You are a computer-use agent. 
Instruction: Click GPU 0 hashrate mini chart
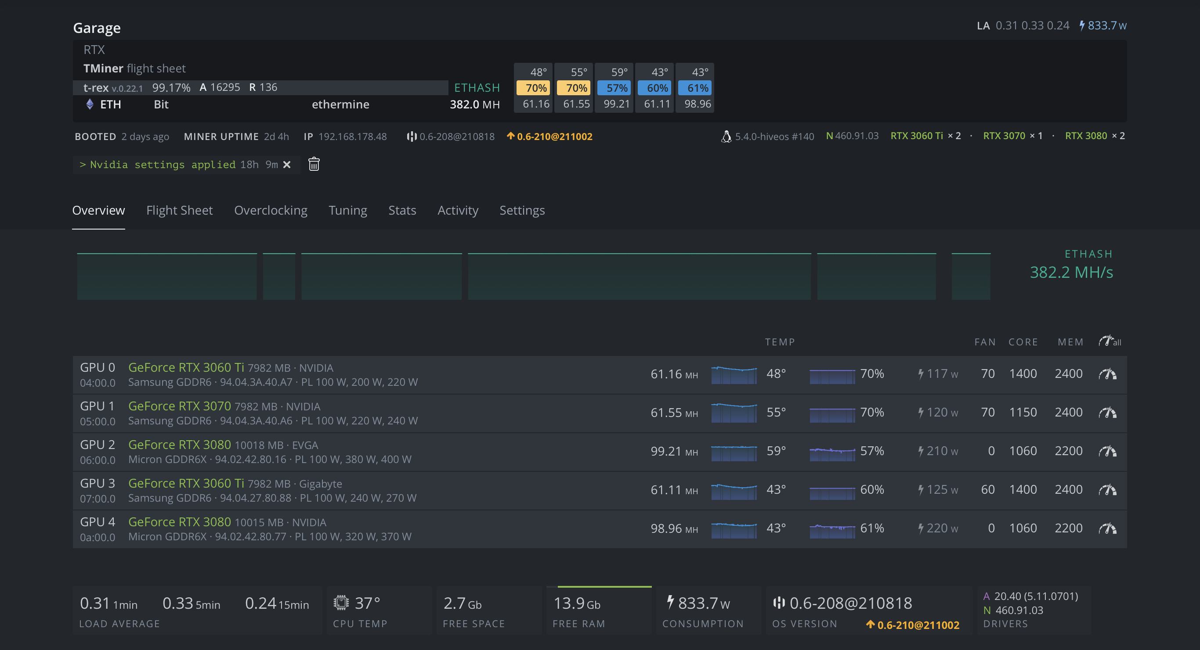click(734, 374)
